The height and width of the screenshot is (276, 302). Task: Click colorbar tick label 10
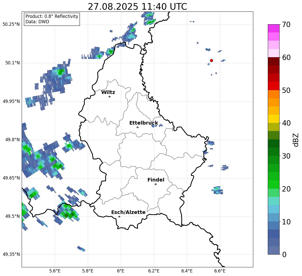pyautogui.click(x=286, y=222)
